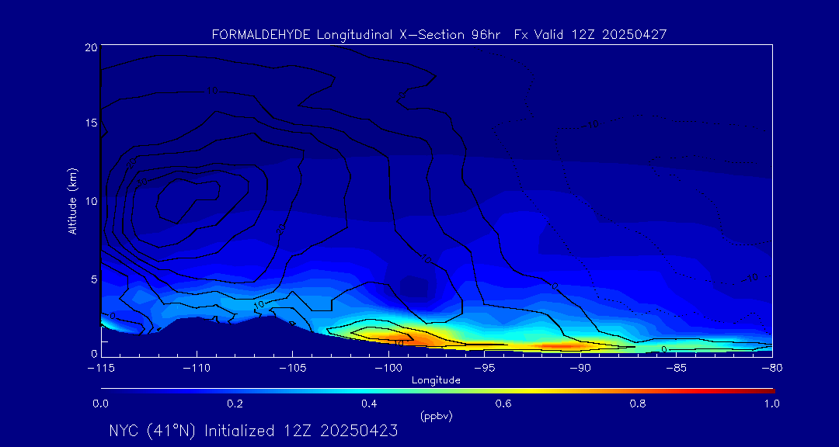Select longitude tick label -115
The height and width of the screenshot is (447, 839).
pos(100,368)
